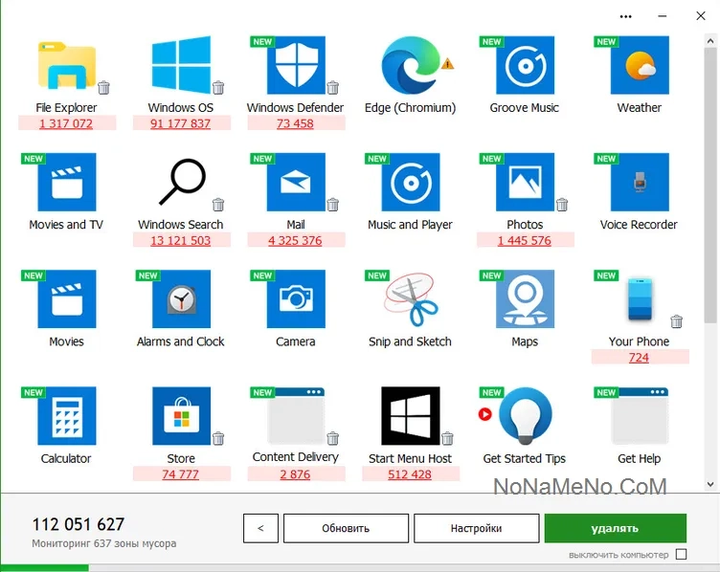Click the scrollbar down arrow
This screenshot has height=572, width=720.
tap(710, 484)
